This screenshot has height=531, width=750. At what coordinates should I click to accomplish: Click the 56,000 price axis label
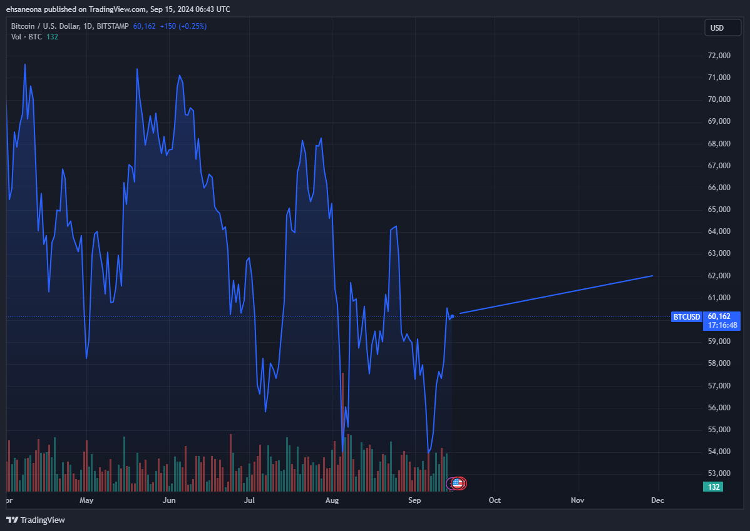click(x=719, y=408)
